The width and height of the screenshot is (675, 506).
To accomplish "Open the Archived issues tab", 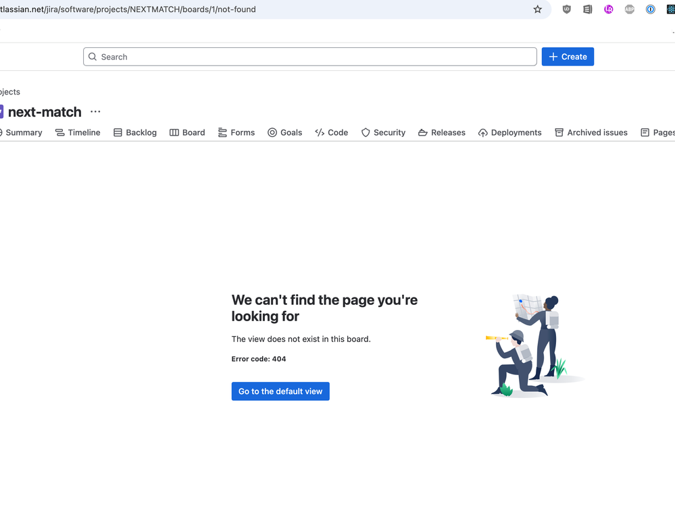I will tap(591, 132).
